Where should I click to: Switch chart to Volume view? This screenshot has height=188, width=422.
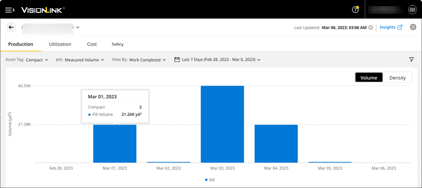[x=369, y=78]
